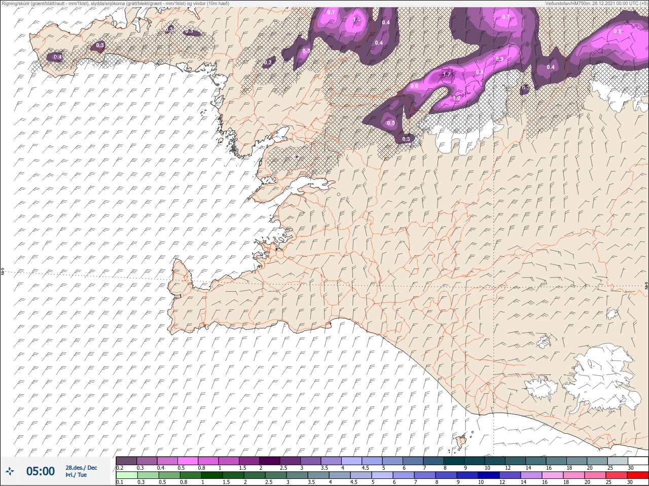Click the 1.7 precipitation value on the map
The height and width of the screenshot is (486, 649).
447,74
